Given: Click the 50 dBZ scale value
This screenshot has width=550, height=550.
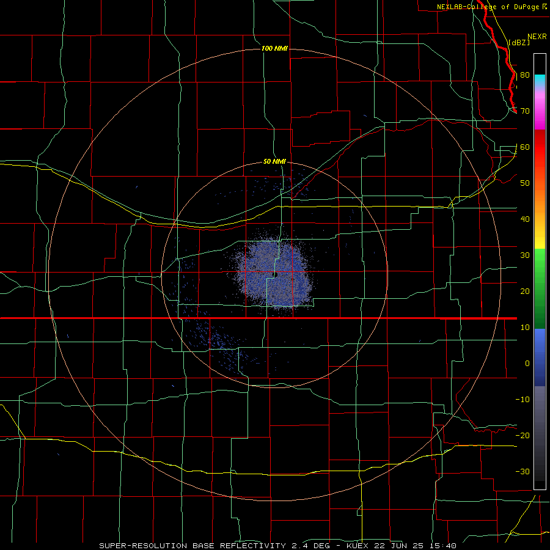Looking at the screenshot, I should [525, 183].
